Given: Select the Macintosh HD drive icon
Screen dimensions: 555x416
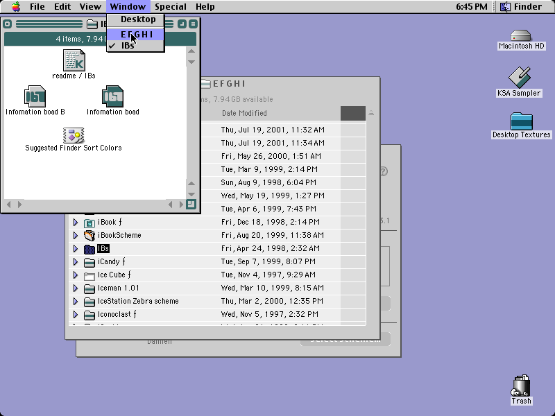Looking at the screenshot, I should (521, 35).
